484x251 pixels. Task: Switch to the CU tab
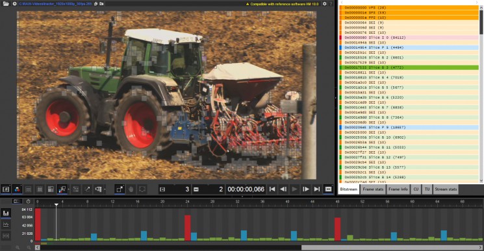pos(416,189)
